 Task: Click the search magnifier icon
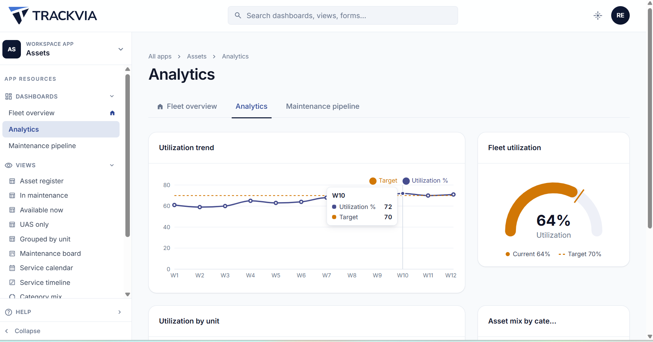(238, 15)
